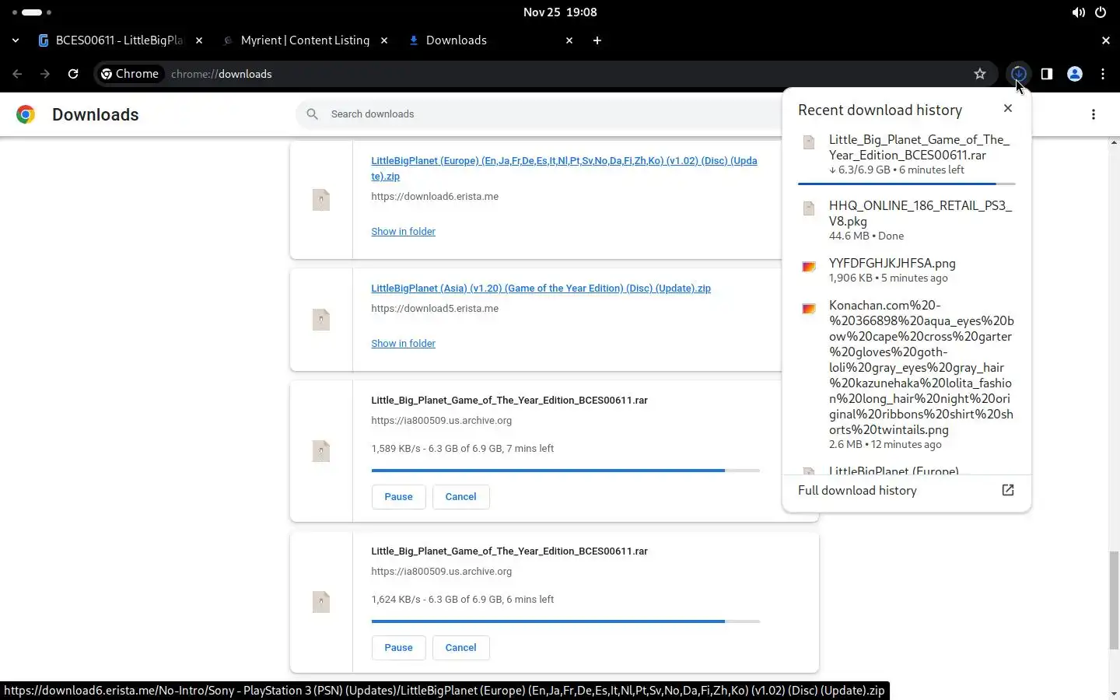
Task: Open the system power menu icon
Action: [1101, 12]
